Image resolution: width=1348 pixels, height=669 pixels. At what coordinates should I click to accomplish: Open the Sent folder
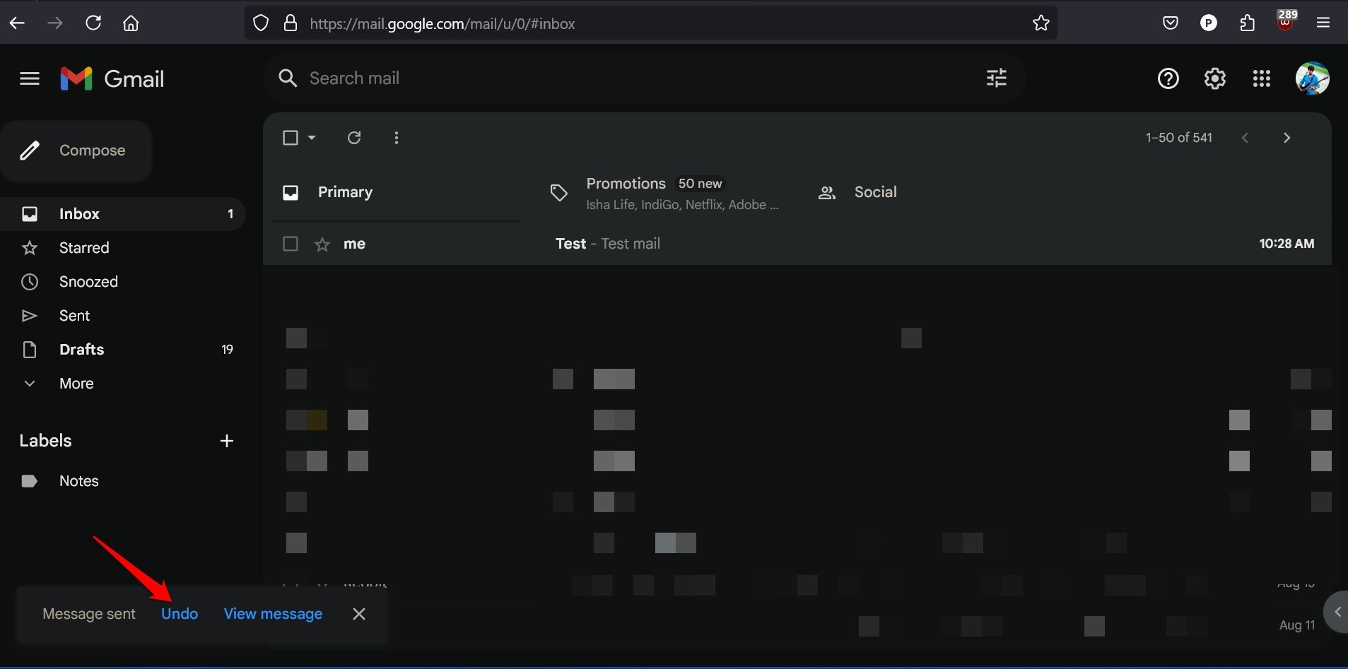[x=122, y=316]
